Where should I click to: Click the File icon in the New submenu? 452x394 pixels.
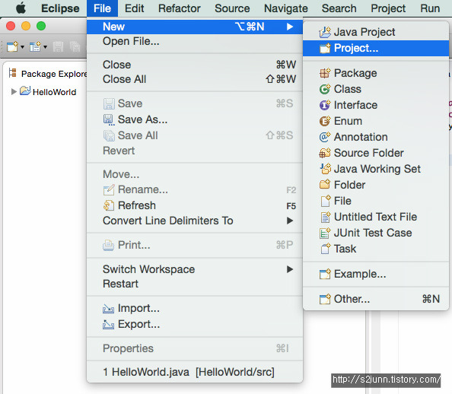(325, 201)
